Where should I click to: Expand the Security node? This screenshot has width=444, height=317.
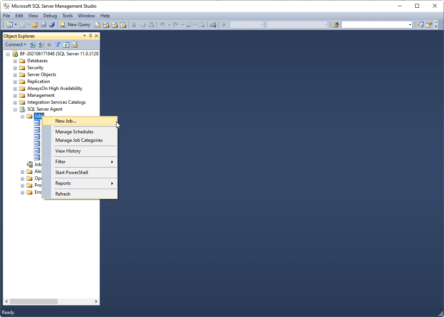click(x=15, y=68)
